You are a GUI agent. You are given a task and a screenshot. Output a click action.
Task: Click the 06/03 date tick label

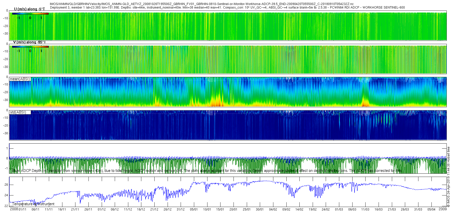(x=352, y=209)
